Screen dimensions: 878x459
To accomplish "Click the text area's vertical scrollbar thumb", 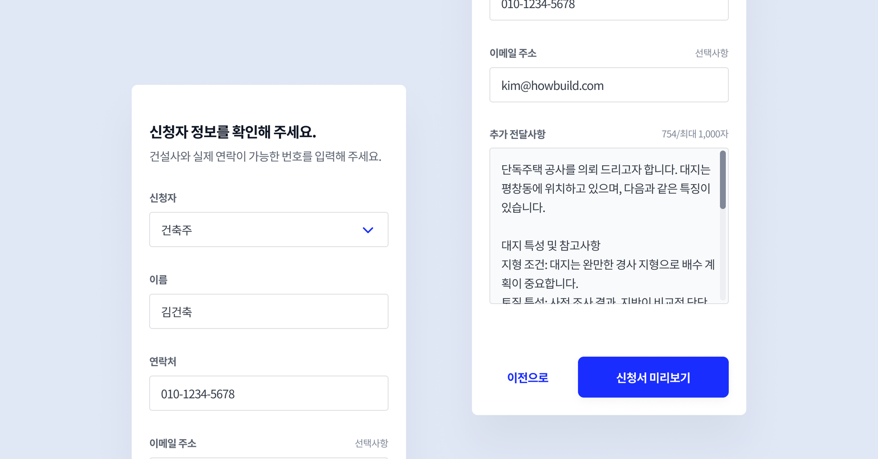I will [x=723, y=180].
